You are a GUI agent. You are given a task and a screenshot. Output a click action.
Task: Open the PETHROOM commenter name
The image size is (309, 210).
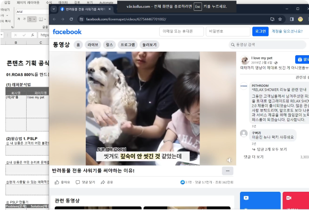pyautogui.click(x=260, y=86)
